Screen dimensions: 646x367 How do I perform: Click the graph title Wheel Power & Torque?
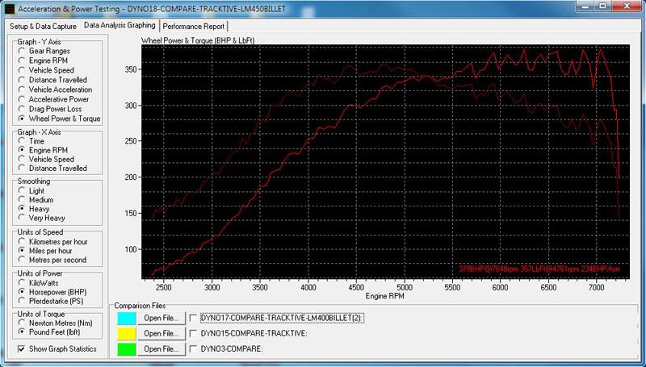point(198,40)
